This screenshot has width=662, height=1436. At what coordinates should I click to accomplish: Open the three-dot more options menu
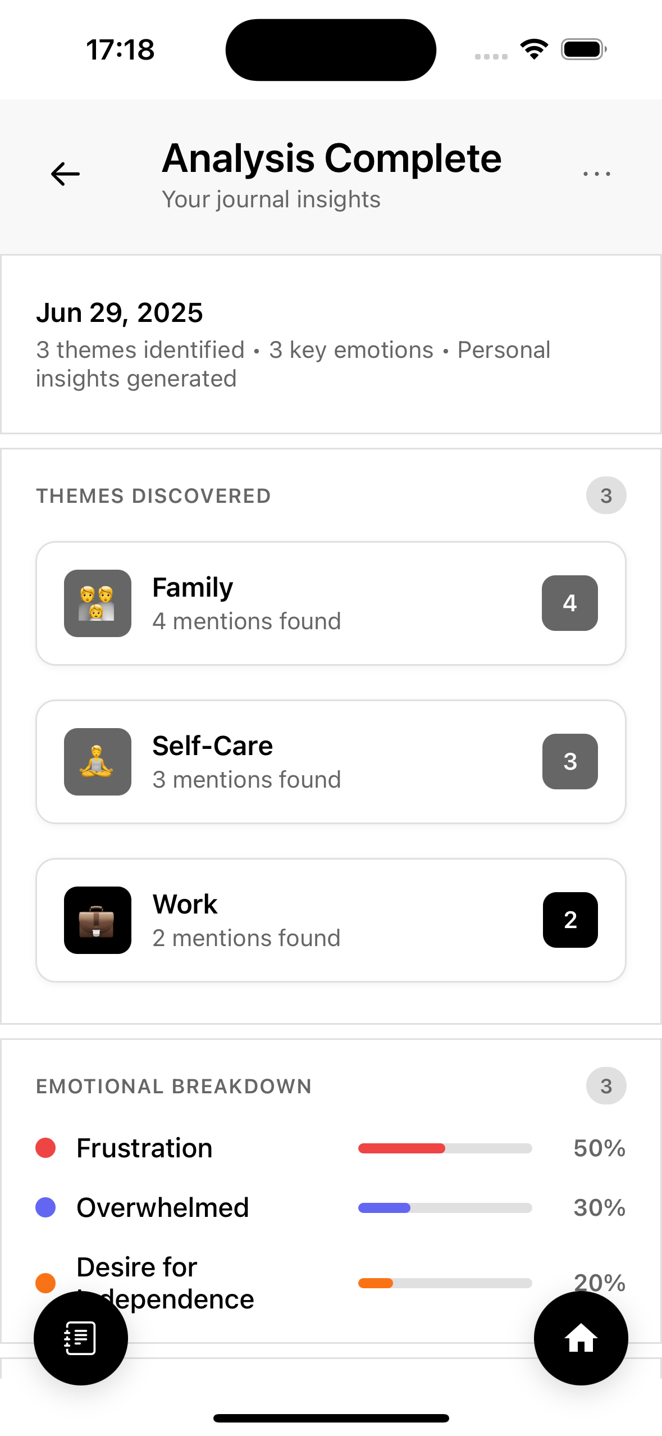[x=596, y=174]
